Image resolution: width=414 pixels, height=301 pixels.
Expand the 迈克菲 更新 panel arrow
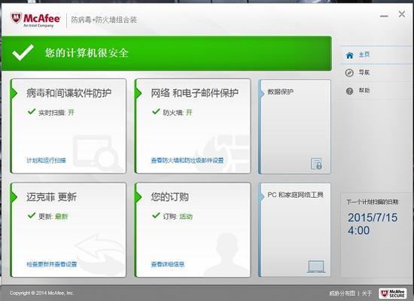(14, 197)
